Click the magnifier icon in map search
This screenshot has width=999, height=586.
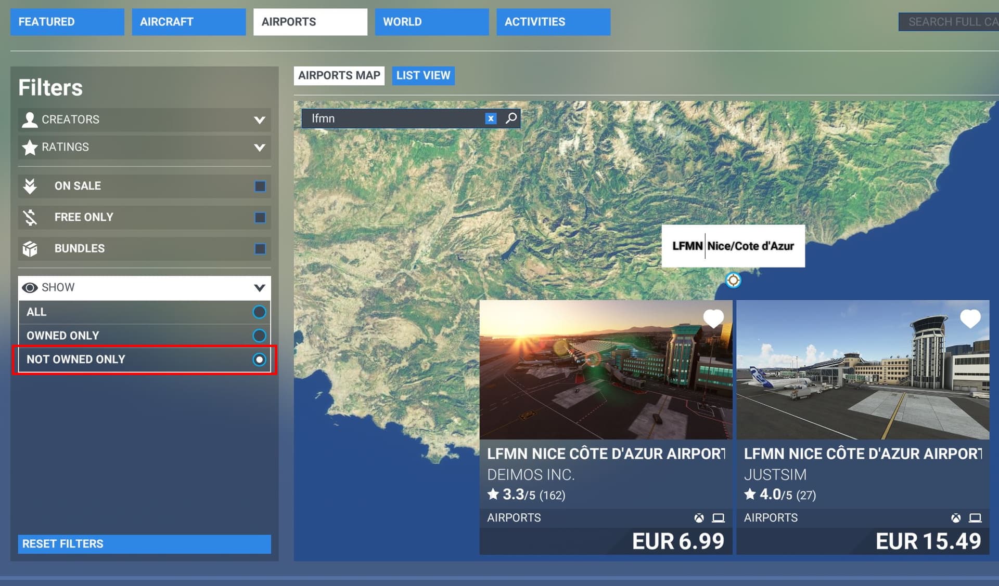(511, 118)
